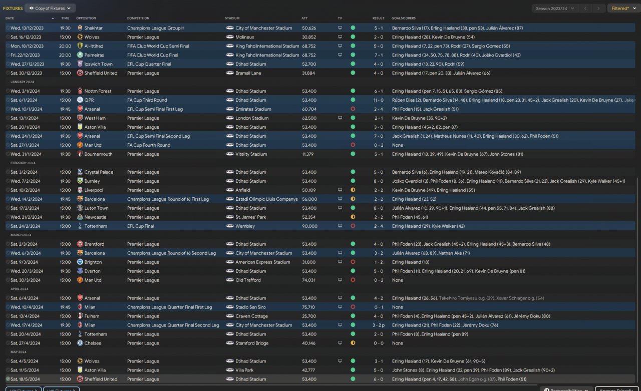Viewport: 641px width, 391px height.
Task: Click the stadium icon beside Stamford Bridge
Action: [x=230, y=343]
